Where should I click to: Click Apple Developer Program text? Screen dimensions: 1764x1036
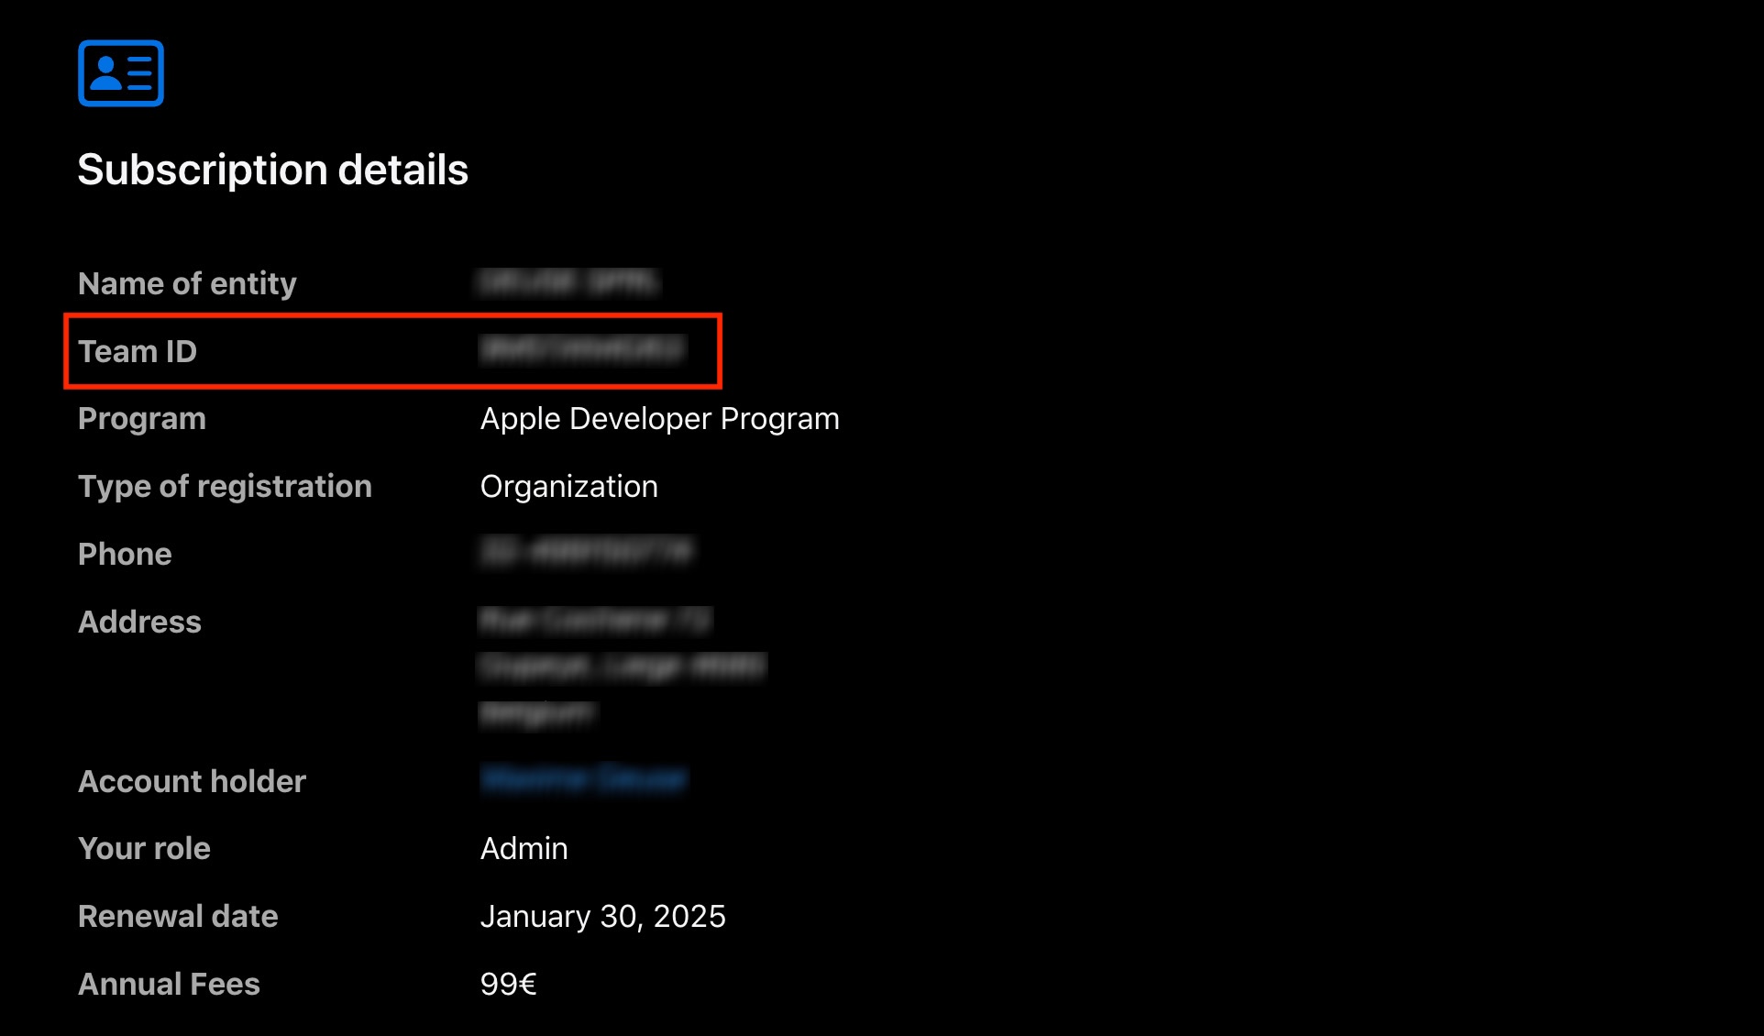point(659,419)
